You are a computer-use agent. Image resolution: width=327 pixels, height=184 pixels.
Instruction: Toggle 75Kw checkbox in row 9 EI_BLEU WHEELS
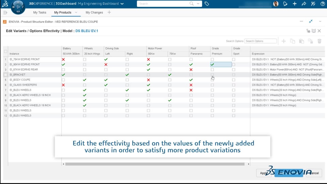coord(170,100)
